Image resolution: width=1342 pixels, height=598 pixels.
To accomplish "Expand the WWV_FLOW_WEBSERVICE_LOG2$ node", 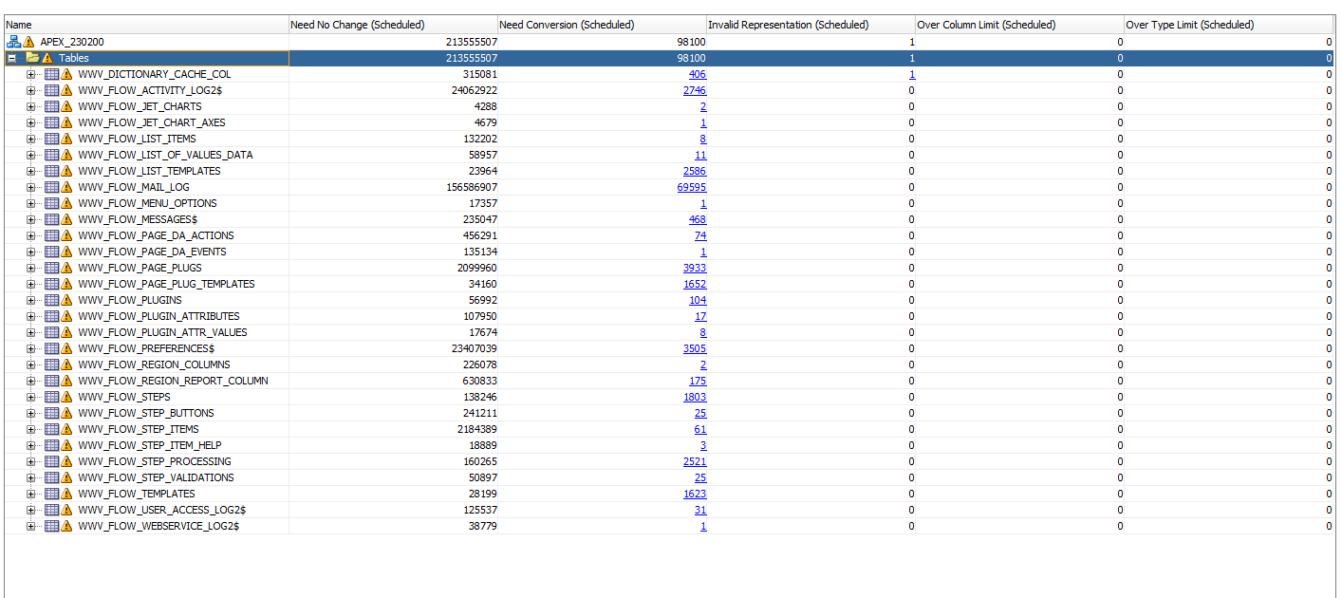I will [x=31, y=526].
